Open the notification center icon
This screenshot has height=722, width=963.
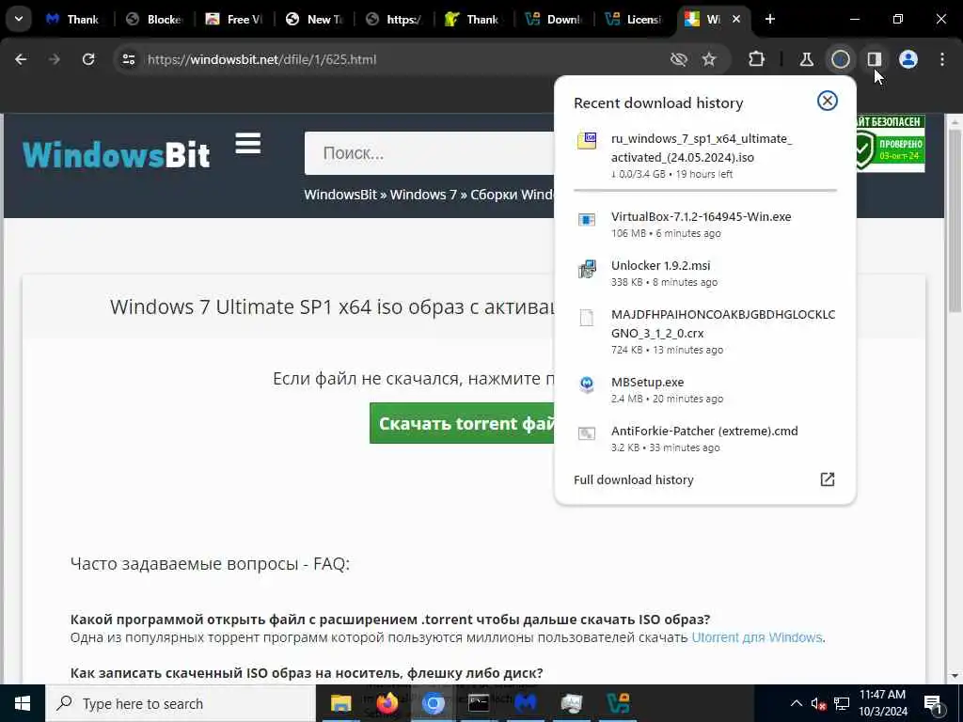point(933,704)
